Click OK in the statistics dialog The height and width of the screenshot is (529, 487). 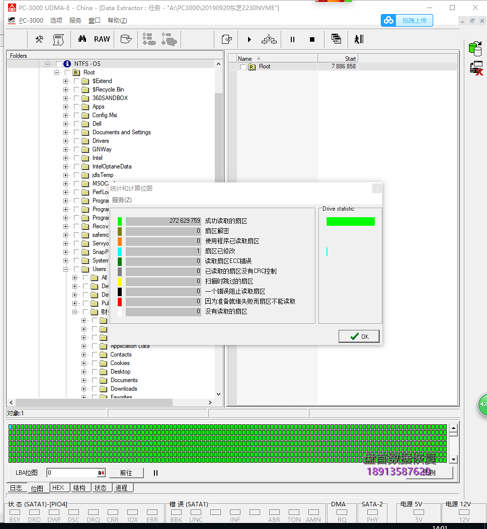click(x=359, y=337)
